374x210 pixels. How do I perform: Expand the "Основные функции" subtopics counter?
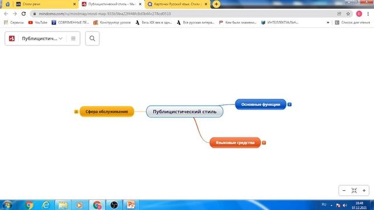289,104
